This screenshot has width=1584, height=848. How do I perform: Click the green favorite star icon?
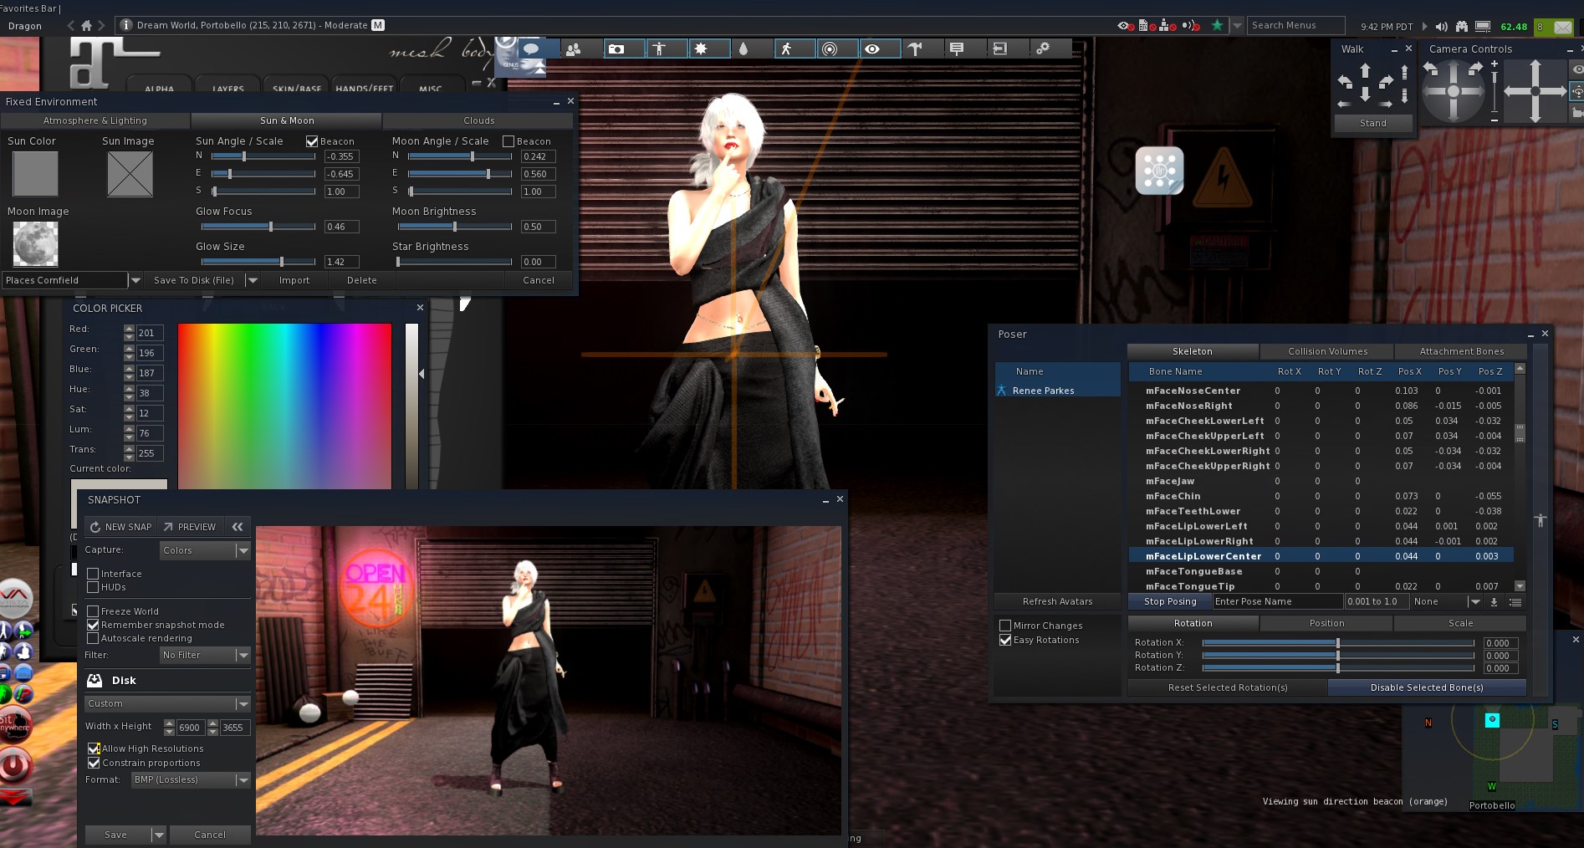(x=1217, y=26)
